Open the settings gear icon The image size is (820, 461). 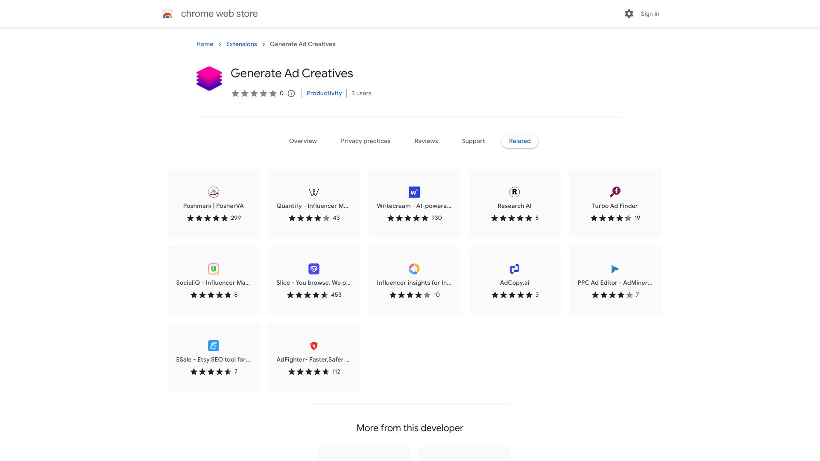[x=629, y=13]
